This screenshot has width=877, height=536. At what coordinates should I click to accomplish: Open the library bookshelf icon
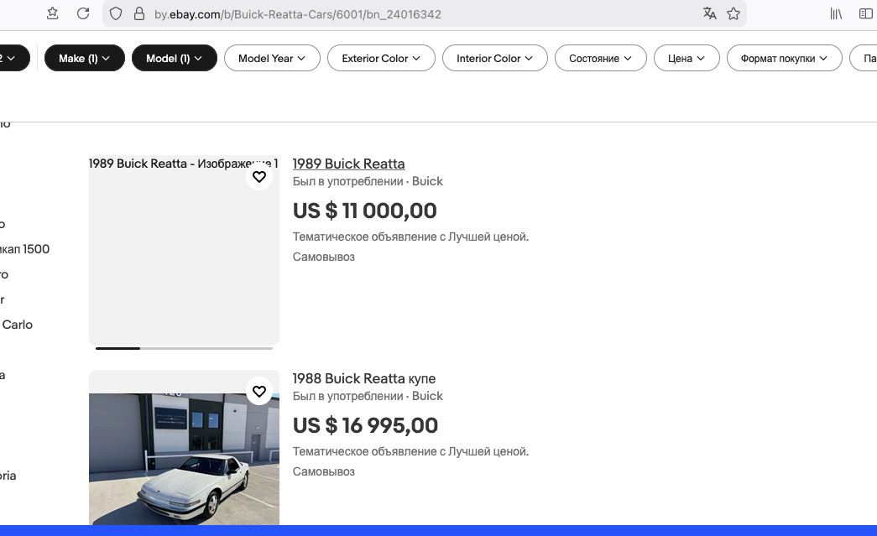tap(836, 14)
